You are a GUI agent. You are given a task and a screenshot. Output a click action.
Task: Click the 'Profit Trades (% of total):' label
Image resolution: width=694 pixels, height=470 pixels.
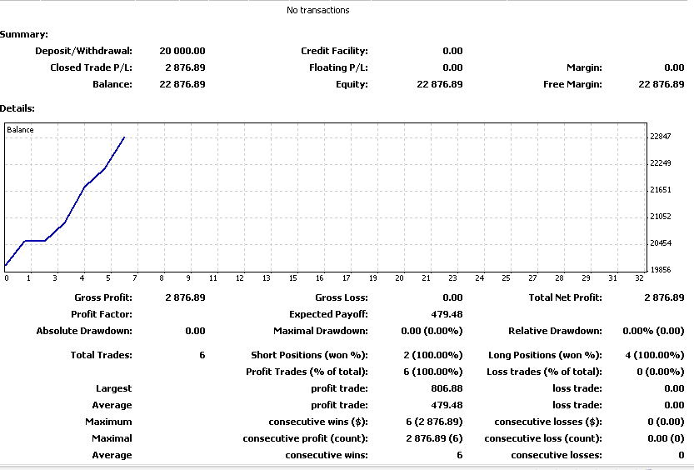(x=307, y=372)
